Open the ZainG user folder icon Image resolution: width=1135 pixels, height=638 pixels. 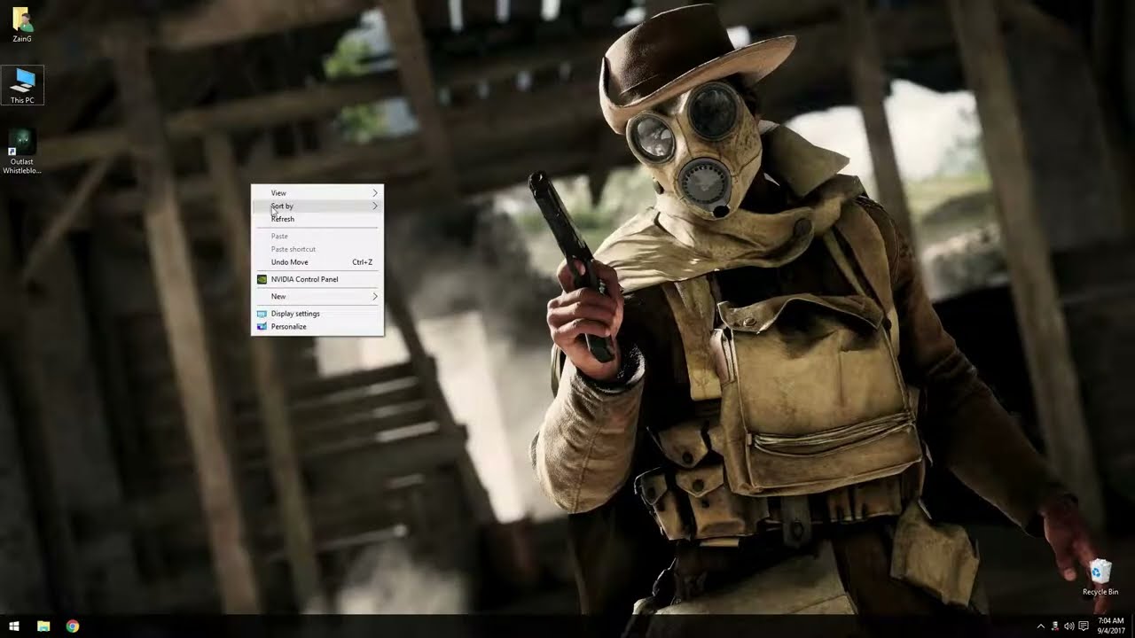click(22, 24)
